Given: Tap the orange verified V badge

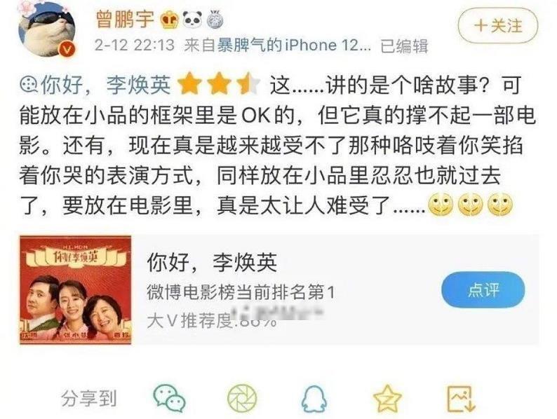Looking at the screenshot, I should [67, 49].
